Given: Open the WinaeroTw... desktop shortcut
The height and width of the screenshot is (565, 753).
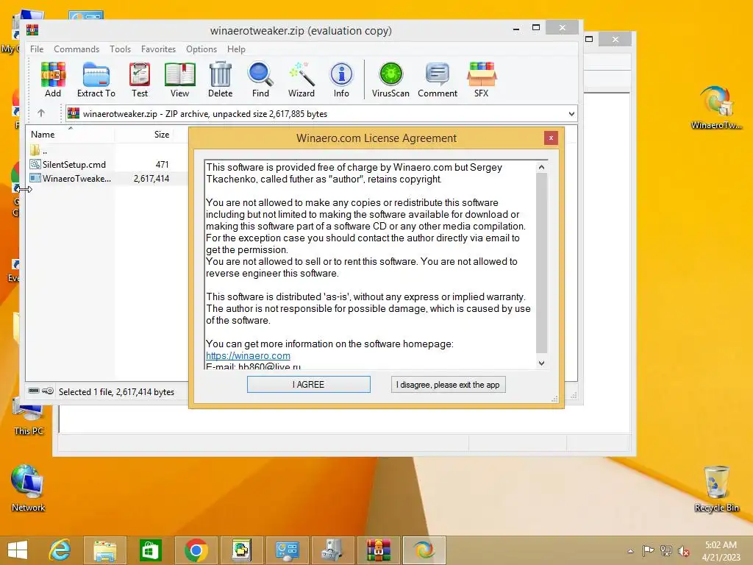Looking at the screenshot, I should click(716, 107).
